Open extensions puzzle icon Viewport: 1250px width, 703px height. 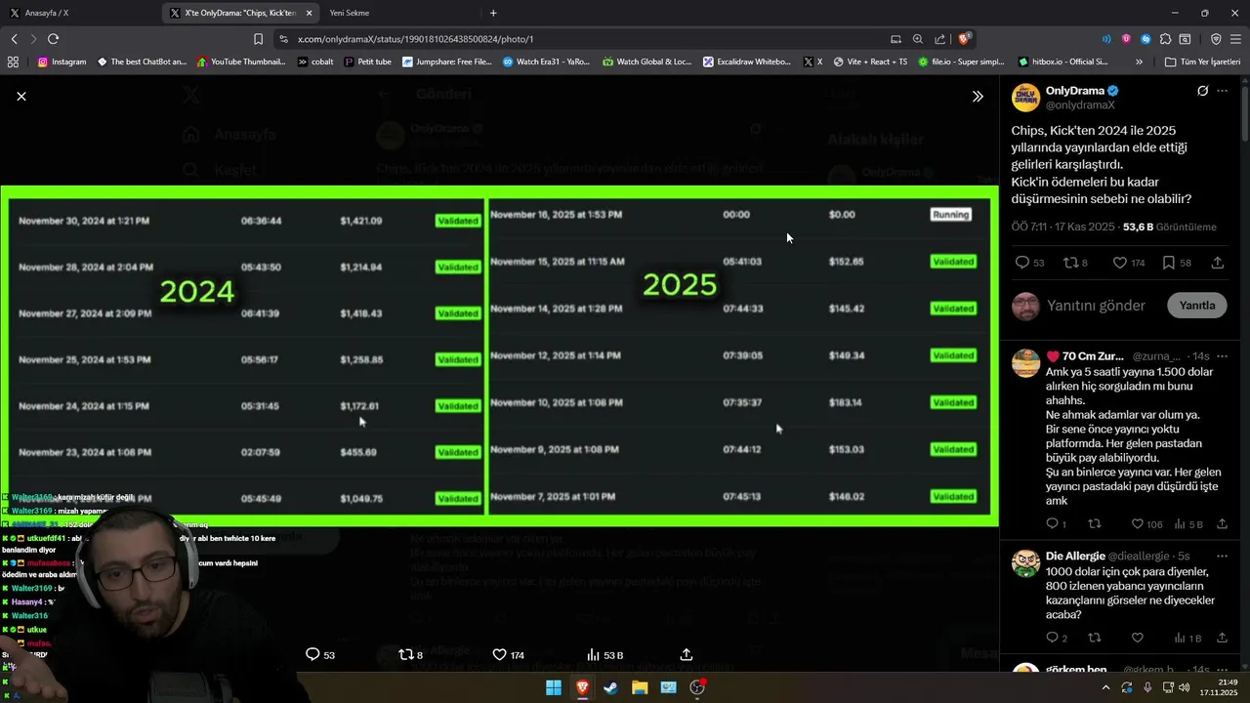point(1165,39)
